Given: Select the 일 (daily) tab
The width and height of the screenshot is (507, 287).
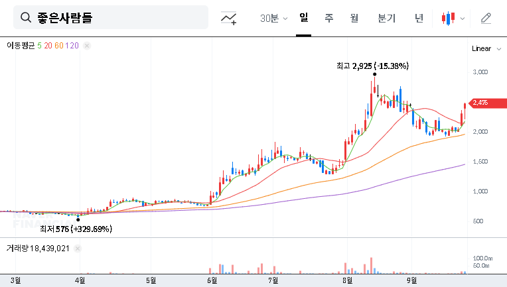Looking at the screenshot, I should [304, 18].
